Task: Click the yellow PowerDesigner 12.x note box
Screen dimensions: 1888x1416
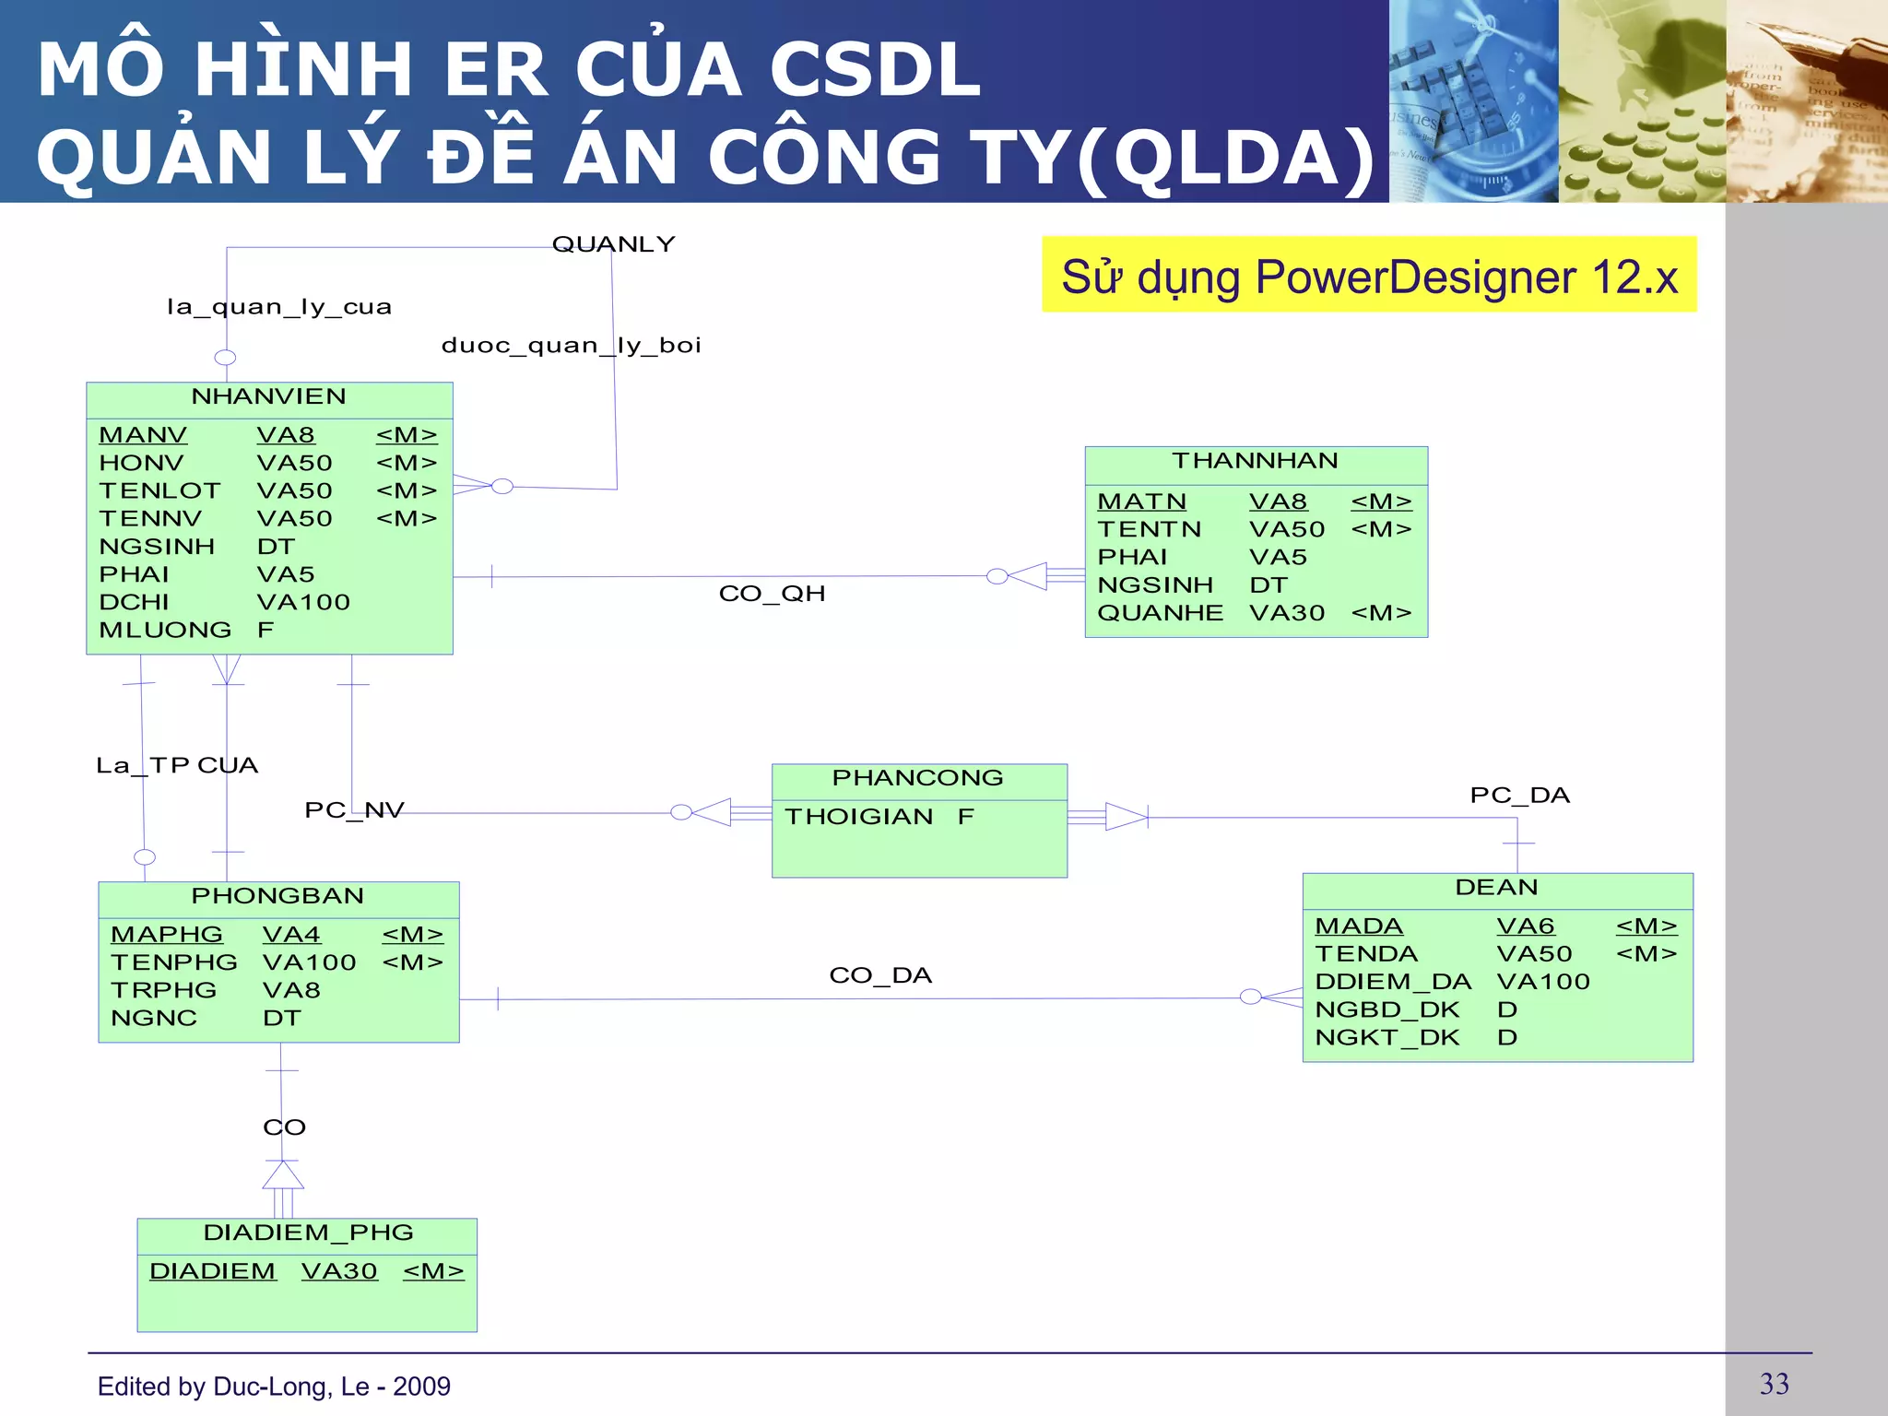Action: coord(1369,276)
